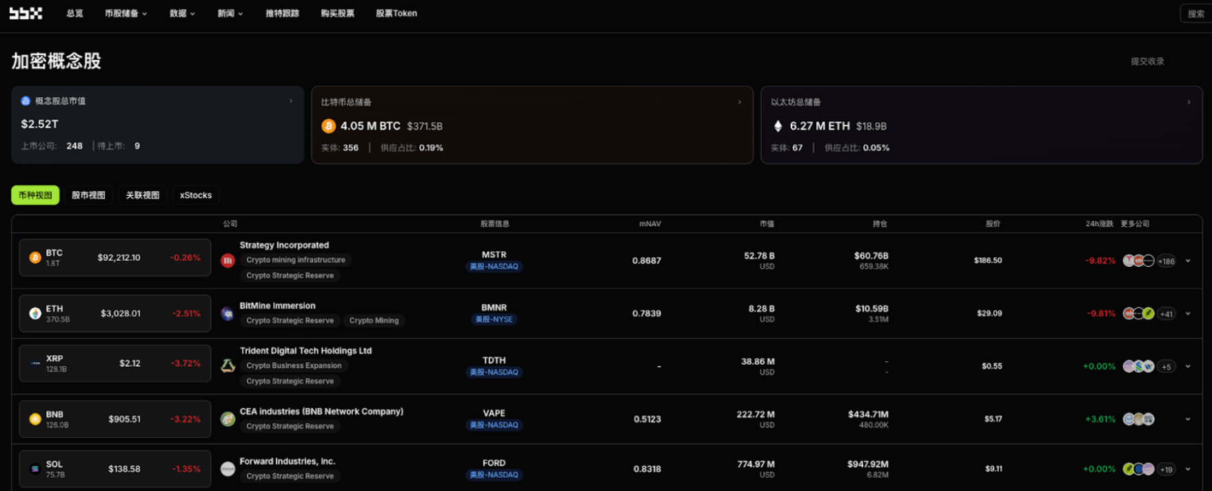1212x491 pixels.
Task: Click the BNB coin icon
Action: pos(35,419)
